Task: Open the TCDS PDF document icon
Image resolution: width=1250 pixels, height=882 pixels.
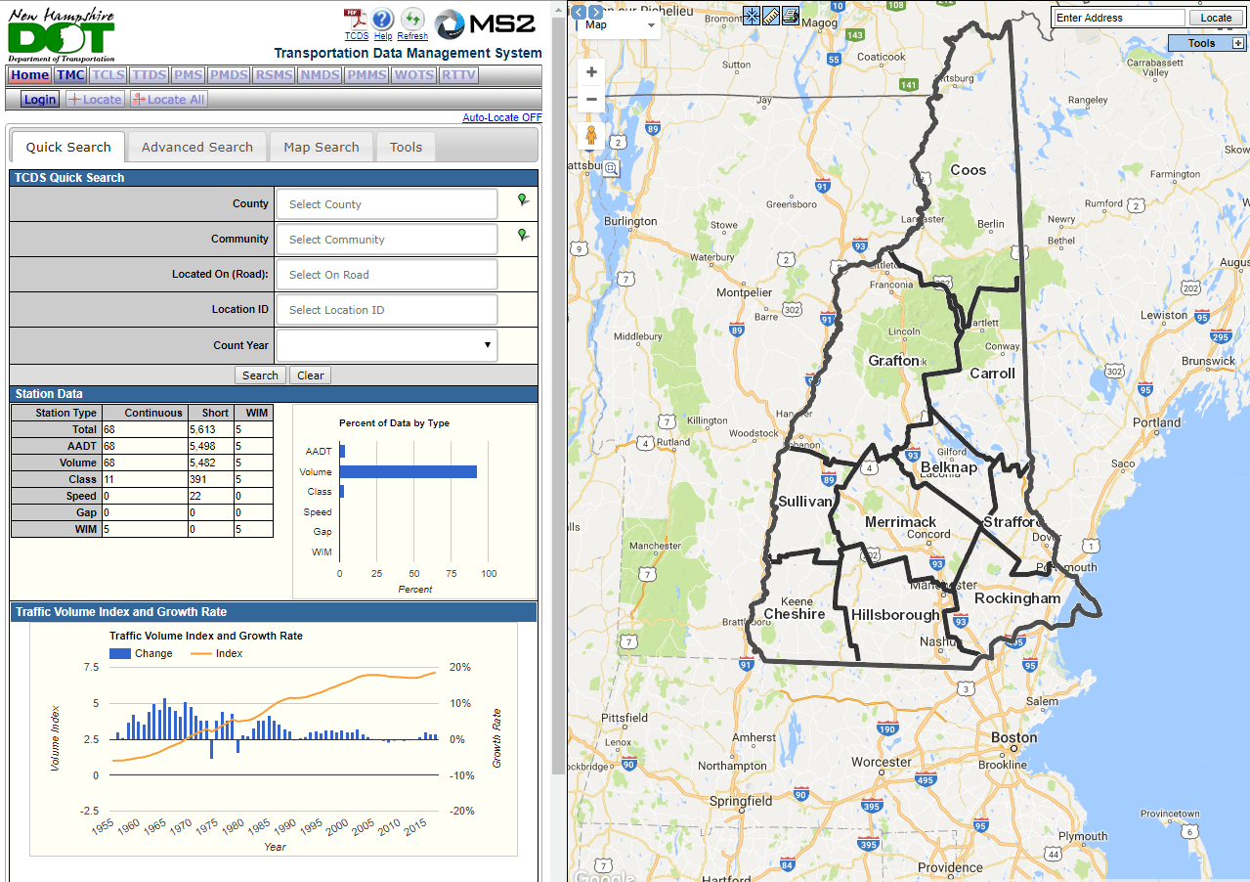Action: (355, 18)
